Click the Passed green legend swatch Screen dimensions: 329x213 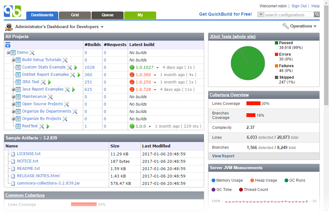pos(277,43)
